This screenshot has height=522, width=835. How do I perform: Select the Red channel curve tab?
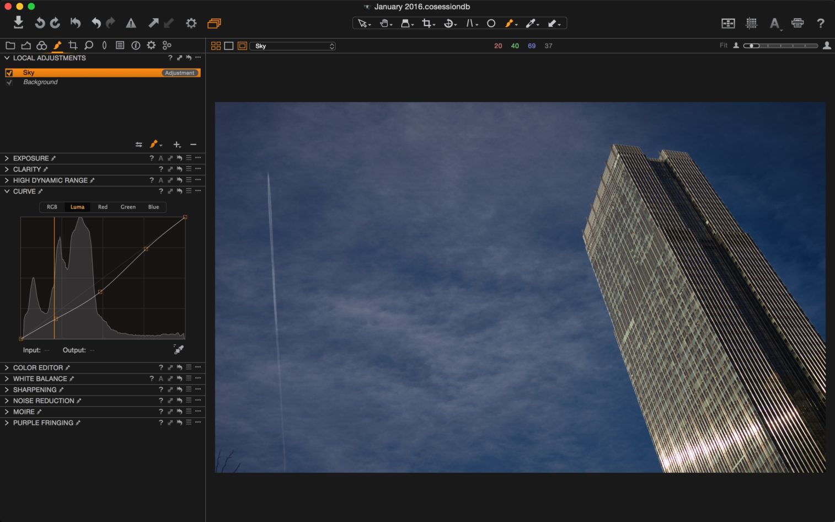103,207
